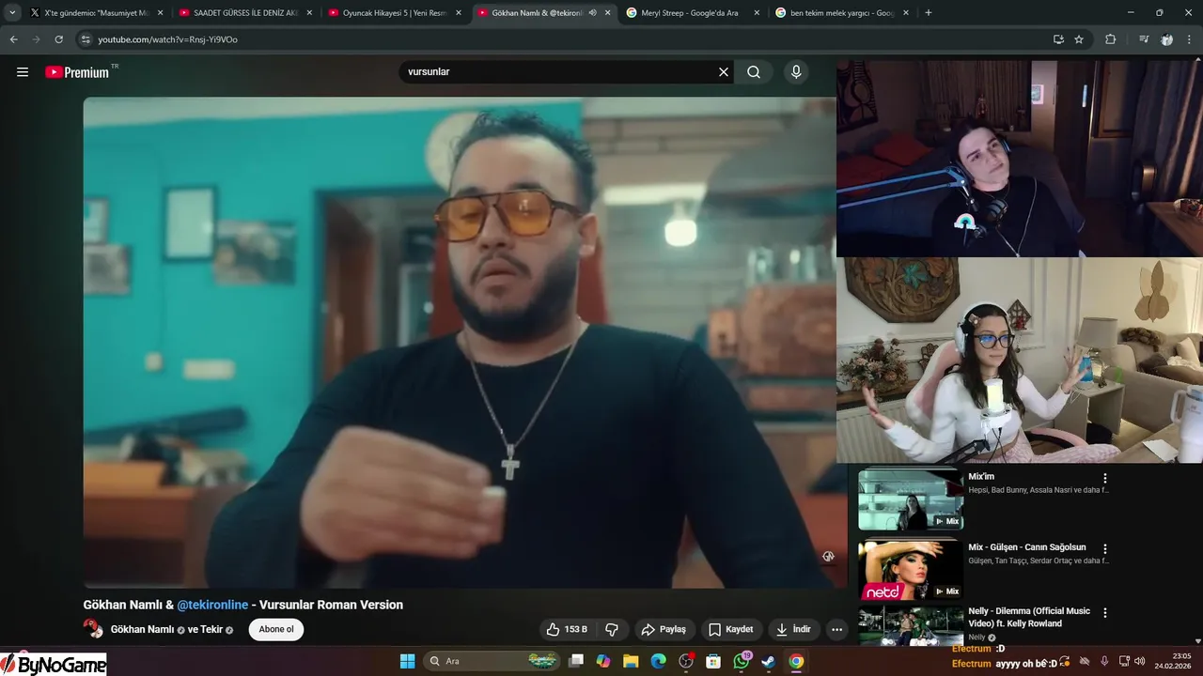Reload the YouTube page
Viewport: 1203px width, 676px height.
pos(58,39)
